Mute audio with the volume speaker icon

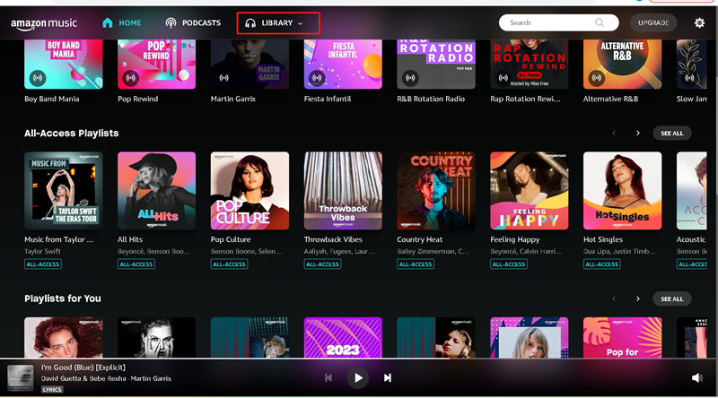click(x=696, y=378)
